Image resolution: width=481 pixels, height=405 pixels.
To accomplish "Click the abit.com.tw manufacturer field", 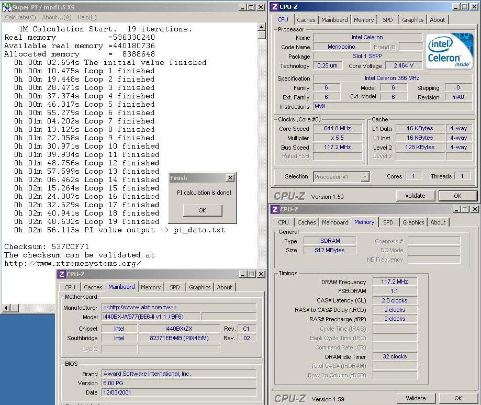I will 179,307.
